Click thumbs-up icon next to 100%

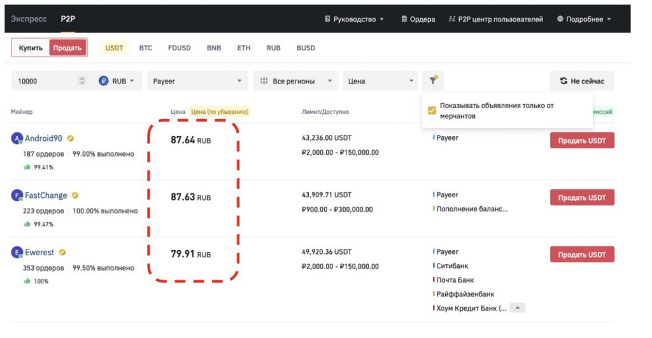coord(27,281)
